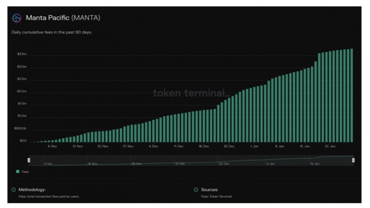The height and width of the screenshot is (208, 370).
Task: Click the 4. Dec x-axis label
Action: (153, 146)
